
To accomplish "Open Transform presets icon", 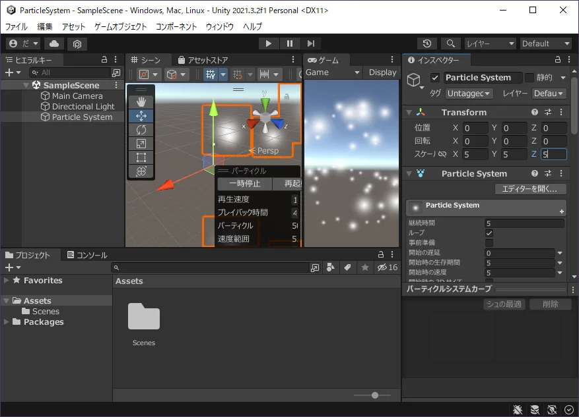I will [547, 112].
